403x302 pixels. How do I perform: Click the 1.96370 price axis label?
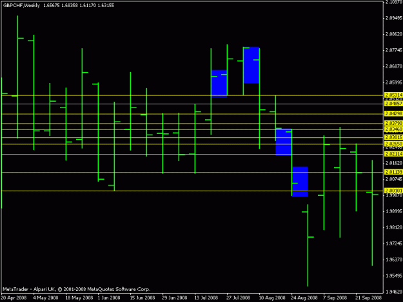tap(394, 260)
